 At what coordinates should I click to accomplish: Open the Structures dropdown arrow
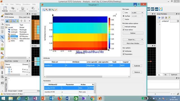[18, 9]
